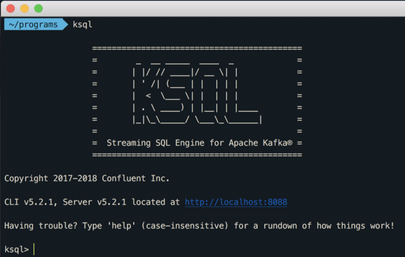The height and width of the screenshot is (257, 405).
Task: Click the '(case-insensitive)' text
Action: 185,226
